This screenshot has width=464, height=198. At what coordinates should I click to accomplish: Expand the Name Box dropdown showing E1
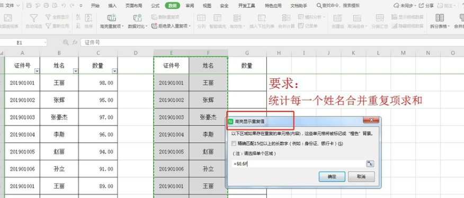tap(45, 43)
